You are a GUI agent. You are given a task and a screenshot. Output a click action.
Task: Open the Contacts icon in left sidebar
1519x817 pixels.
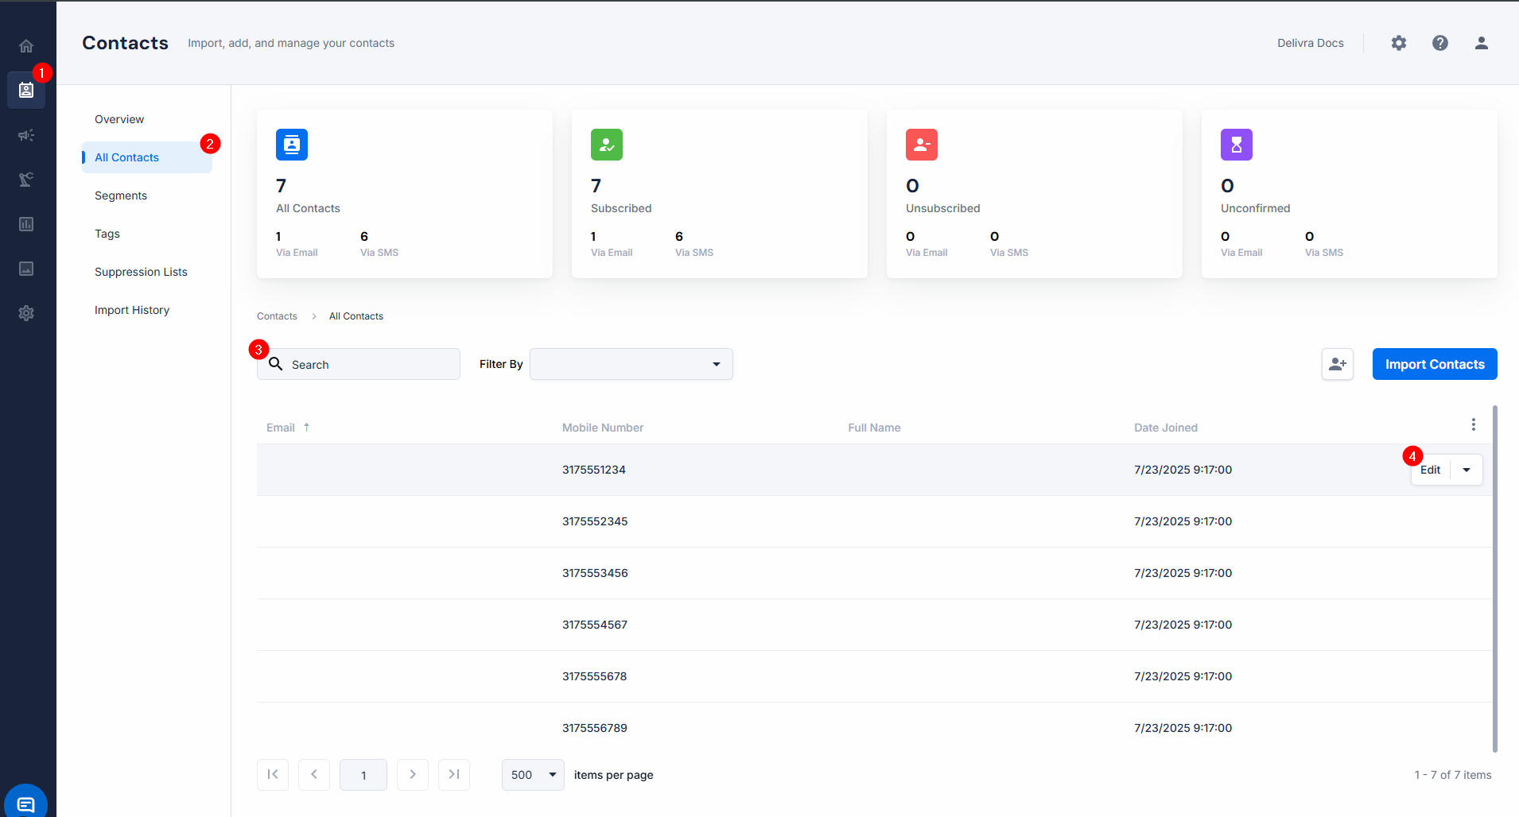point(26,90)
